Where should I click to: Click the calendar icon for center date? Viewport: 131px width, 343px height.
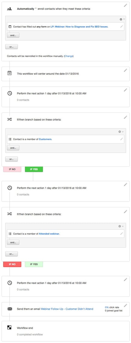pyautogui.click(x=10, y=74)
